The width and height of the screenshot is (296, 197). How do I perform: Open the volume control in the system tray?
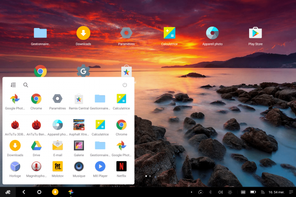point(220,192)
